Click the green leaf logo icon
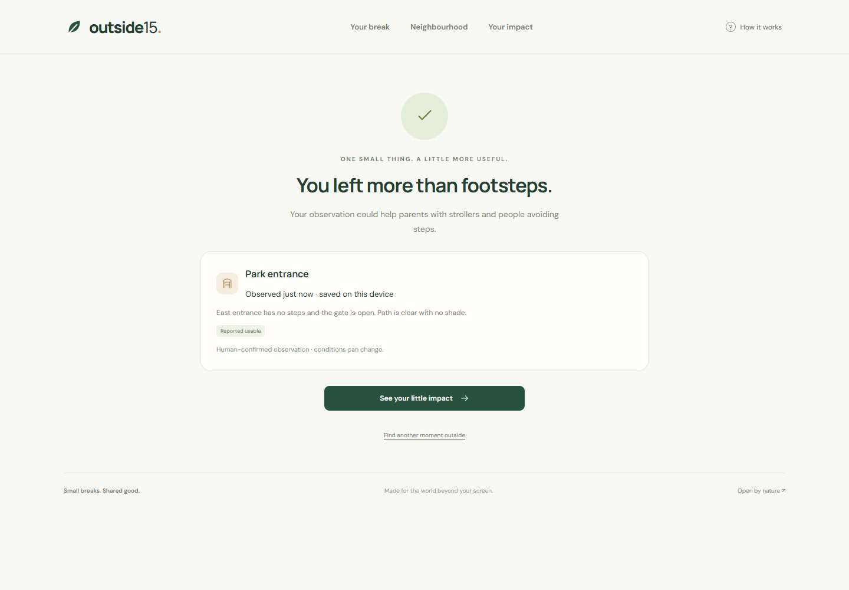Viewport: 849px width, 590px height. 74,27
